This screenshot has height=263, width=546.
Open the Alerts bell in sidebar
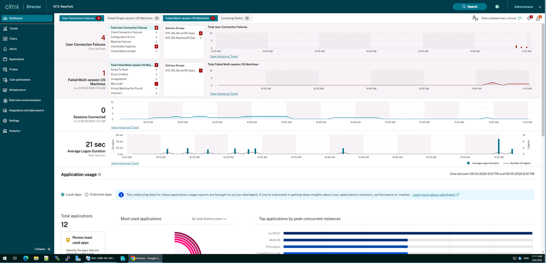pyautogui.click(x=5, y=49)
